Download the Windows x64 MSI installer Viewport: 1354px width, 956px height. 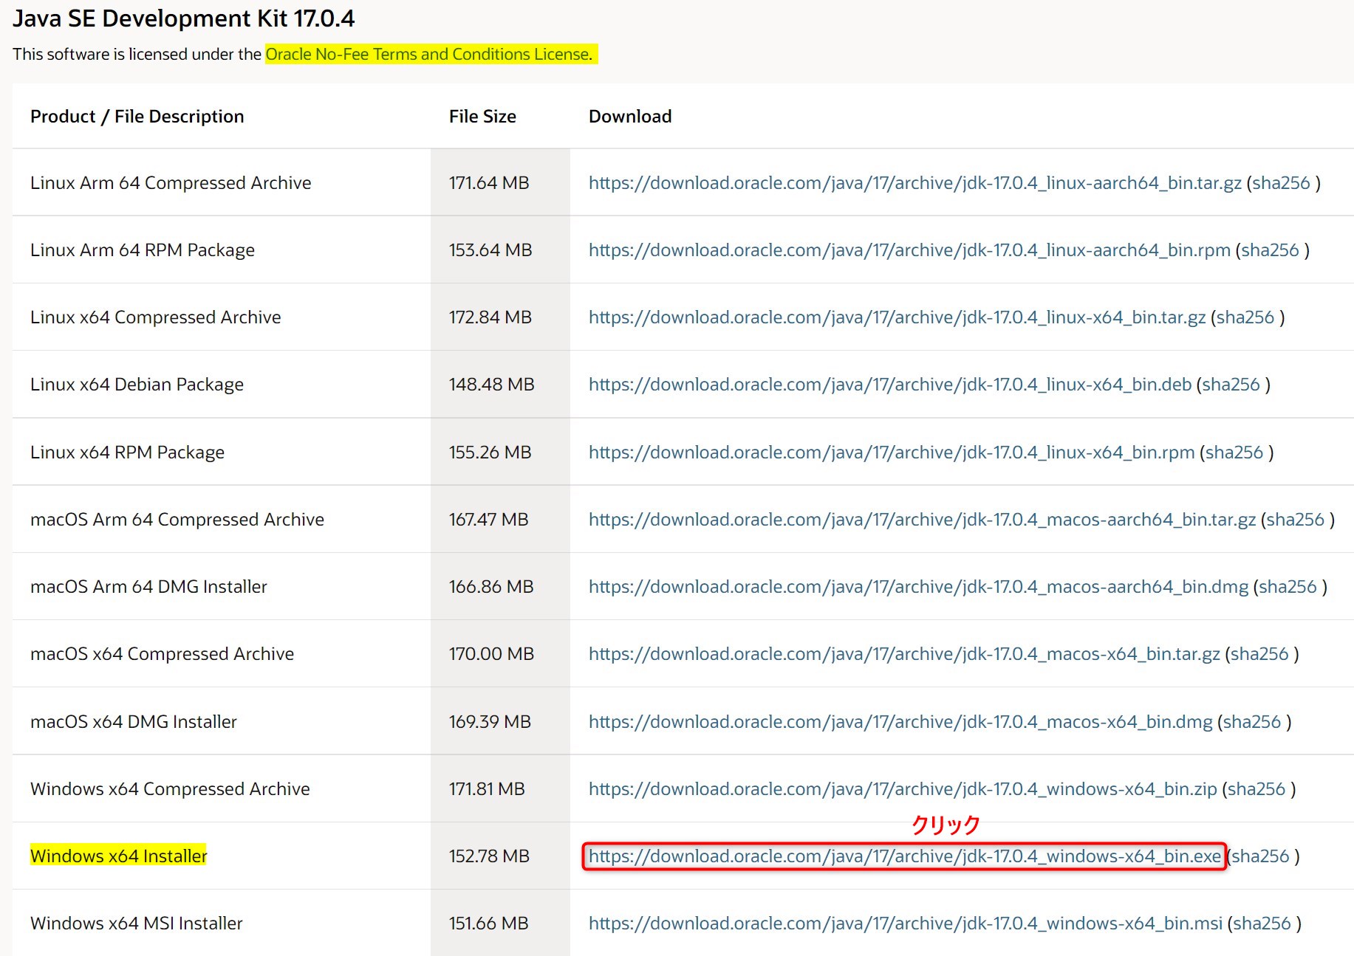click(x=905, y=924)
